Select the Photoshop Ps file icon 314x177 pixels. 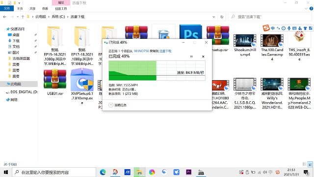tap(191, 31)
